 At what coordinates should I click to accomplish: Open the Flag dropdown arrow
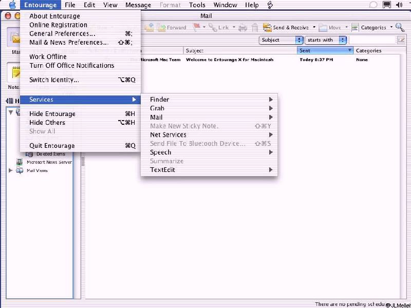(x=204, y=27)
